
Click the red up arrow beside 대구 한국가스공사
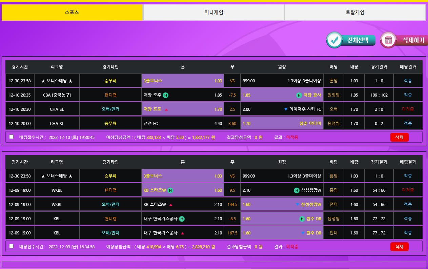pos(182,233)
